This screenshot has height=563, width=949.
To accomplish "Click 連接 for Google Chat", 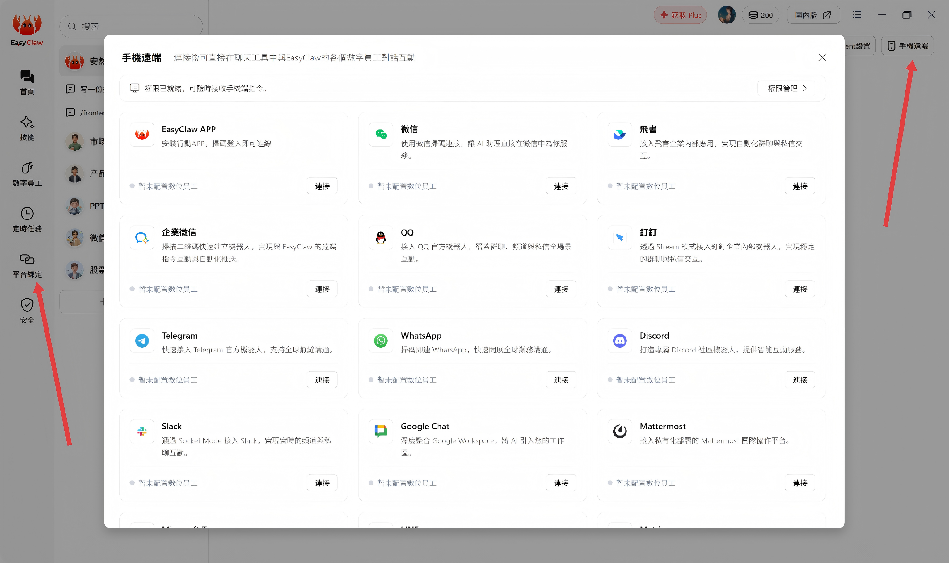I will click(561, 483).
